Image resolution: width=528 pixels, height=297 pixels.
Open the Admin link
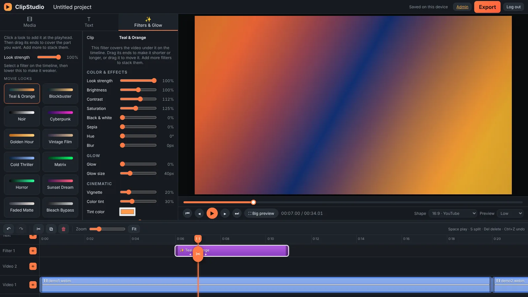click(x=462, y=7)
